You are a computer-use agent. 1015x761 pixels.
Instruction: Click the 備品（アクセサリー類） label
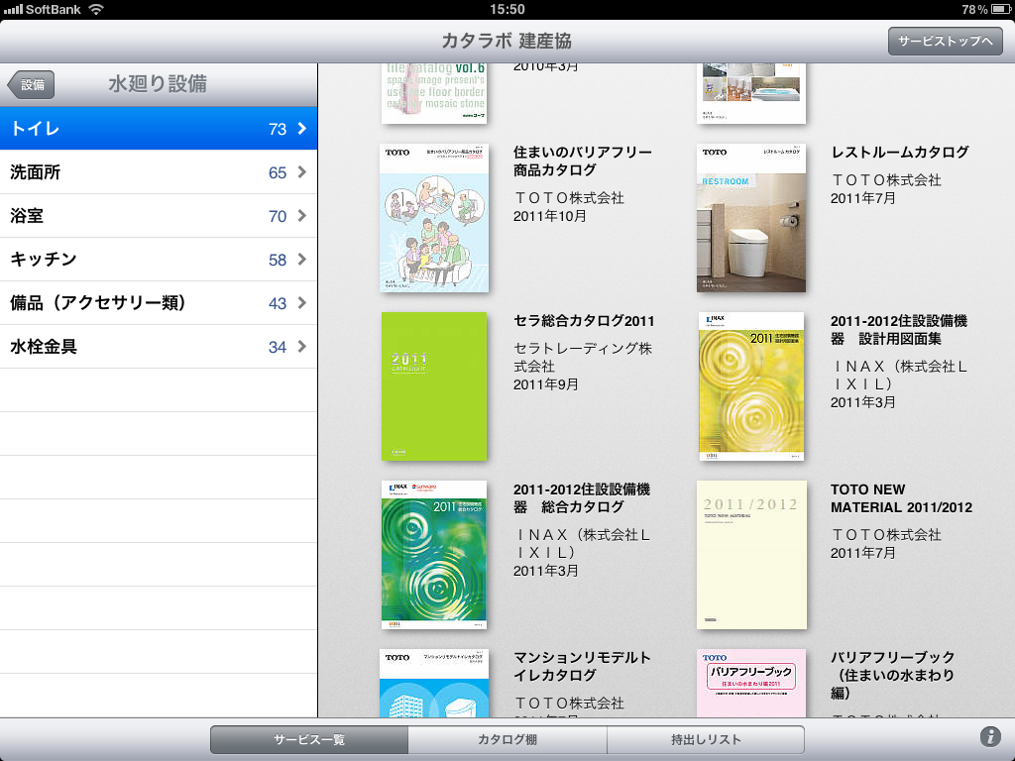point(98,303)
